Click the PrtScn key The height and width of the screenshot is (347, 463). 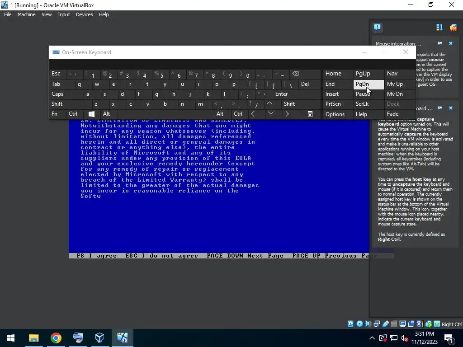click(338, 104)
